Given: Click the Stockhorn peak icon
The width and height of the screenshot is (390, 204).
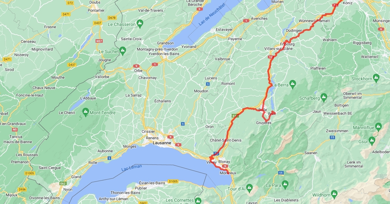Looking at the screenshot, I should (x=376, y=78).
